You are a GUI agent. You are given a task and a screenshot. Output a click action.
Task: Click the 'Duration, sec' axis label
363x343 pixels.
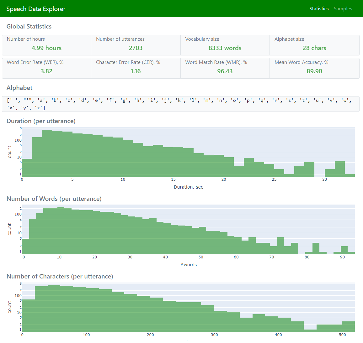pyautogui.click(x=188, y=187)
